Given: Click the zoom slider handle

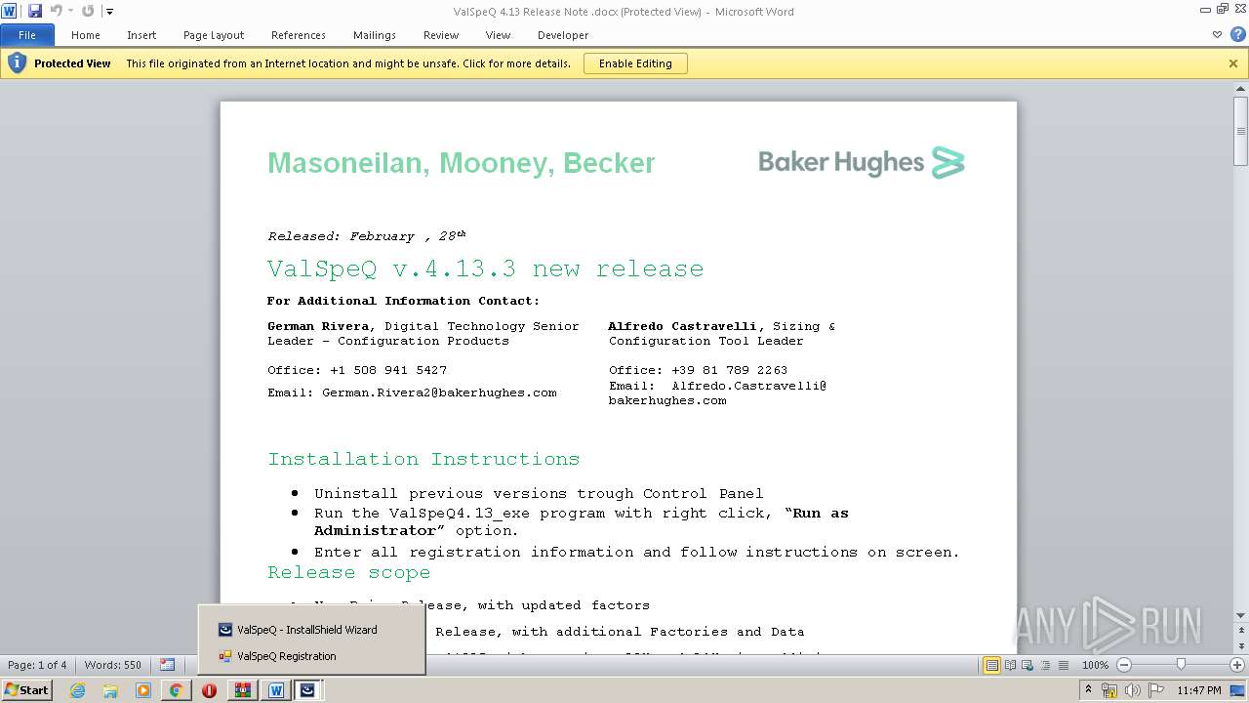Looking at the screenshot, I should (x=1181, y=665).
